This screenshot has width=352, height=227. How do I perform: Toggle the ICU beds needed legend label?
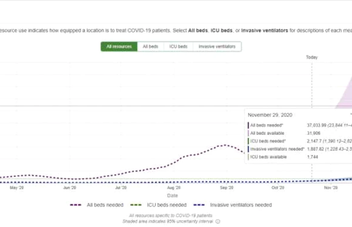(167, 205)
